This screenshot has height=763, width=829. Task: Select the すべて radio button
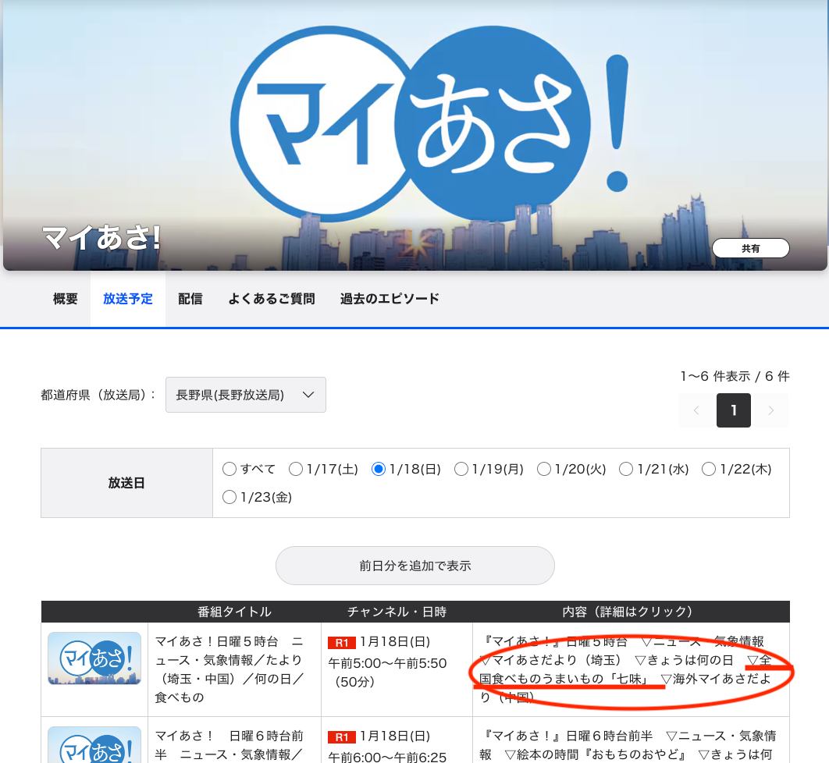coord(229,469)
